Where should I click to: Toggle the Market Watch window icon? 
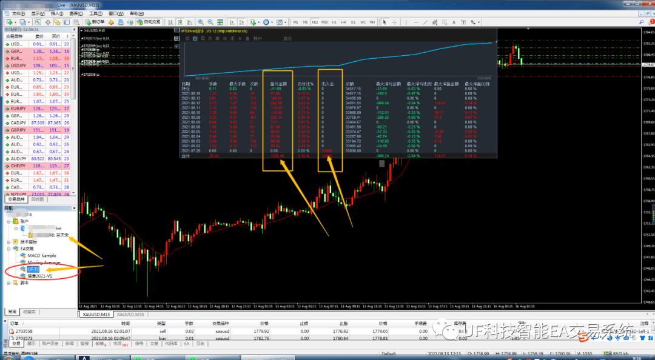coord(38,22)
